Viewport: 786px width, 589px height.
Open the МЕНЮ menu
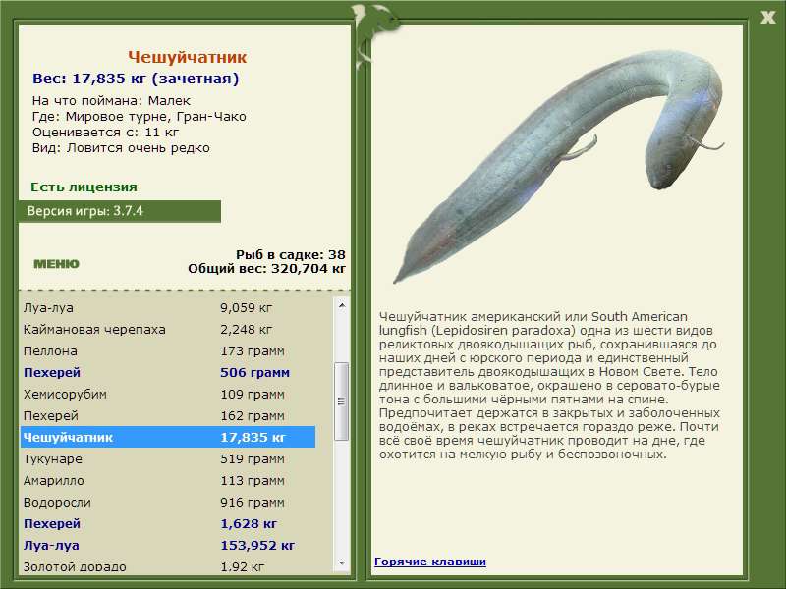point(56,263)
